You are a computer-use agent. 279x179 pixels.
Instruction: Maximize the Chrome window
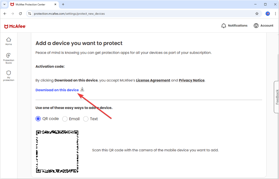point(265,4)
